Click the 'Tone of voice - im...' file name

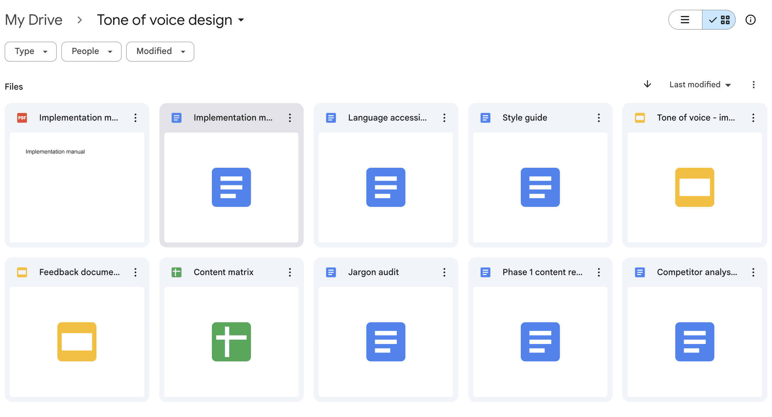coord(696,118)
